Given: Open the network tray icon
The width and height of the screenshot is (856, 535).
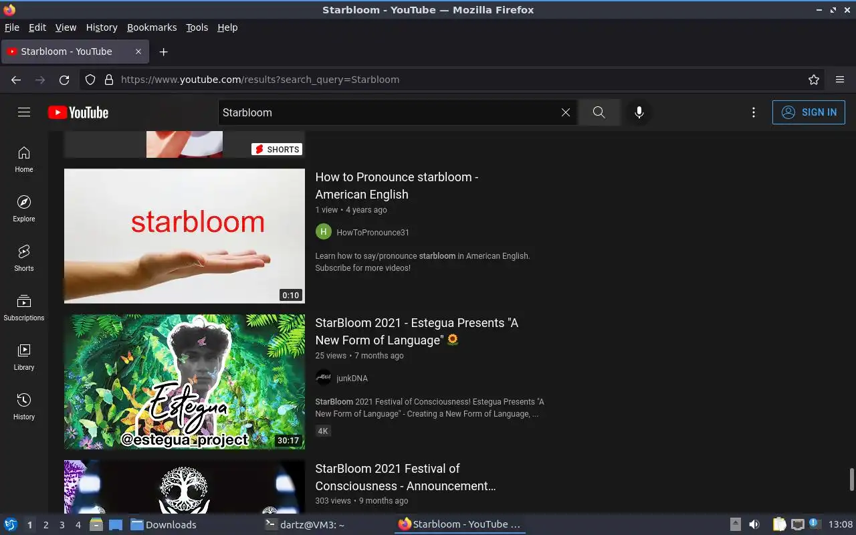Looking at the screenshot, I should tap(797, 525).
